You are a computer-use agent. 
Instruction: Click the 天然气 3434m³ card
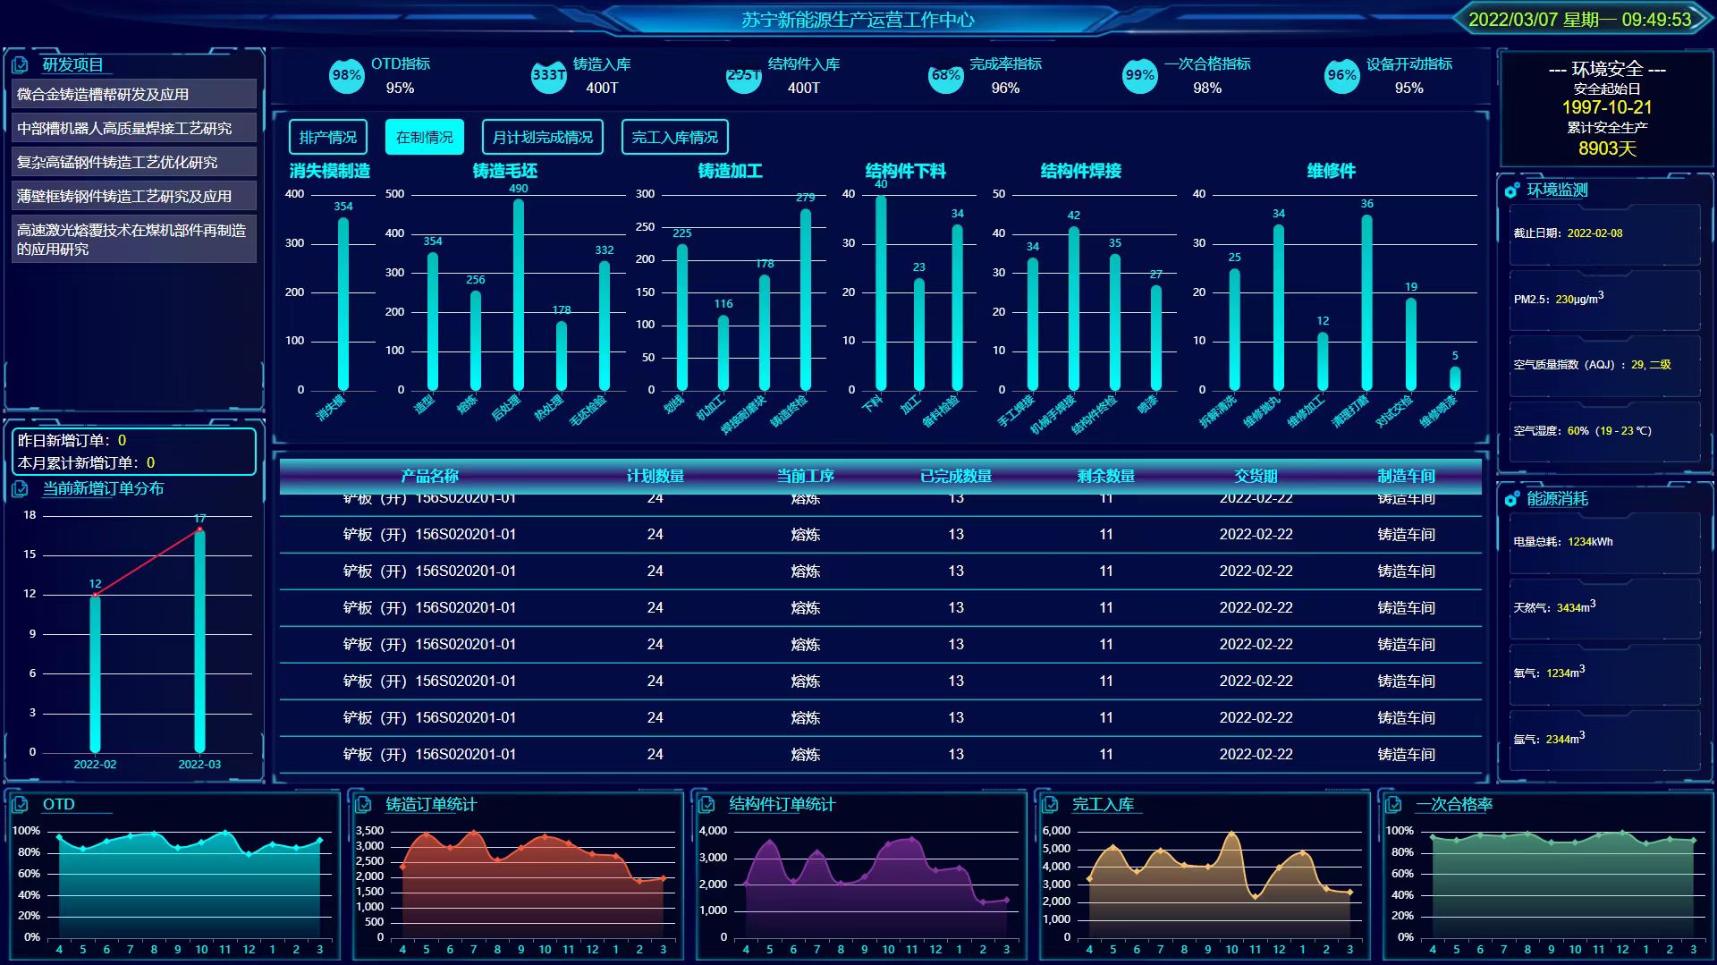point(1604,607)
